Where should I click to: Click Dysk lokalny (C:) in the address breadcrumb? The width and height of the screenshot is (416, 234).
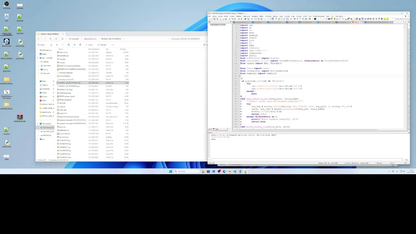90,39
